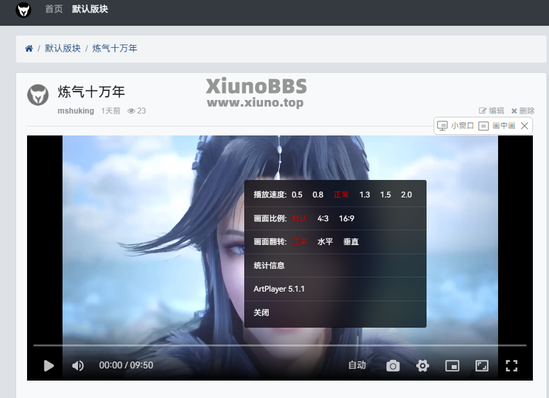Click ArtPlayer 5.1.1 menu entry
Image resolution: width=549 pixels, height=398 pixels.
[x=335, y=289]
